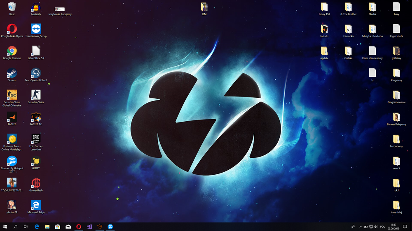Open taskbar search magnifier
This screenshot has width=412, height=231.
point(15,226)
